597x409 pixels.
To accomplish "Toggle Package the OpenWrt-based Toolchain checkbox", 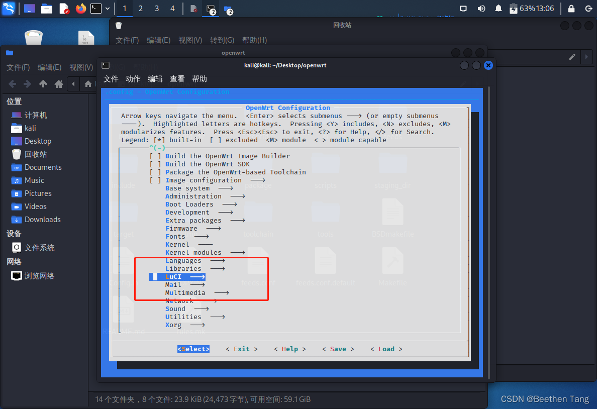I will [x=155, y=172].
